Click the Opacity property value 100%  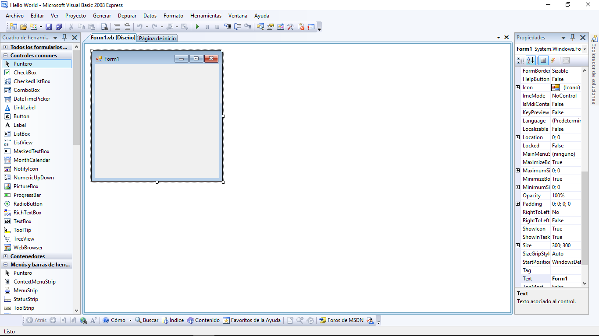click(x=566, y=196)
